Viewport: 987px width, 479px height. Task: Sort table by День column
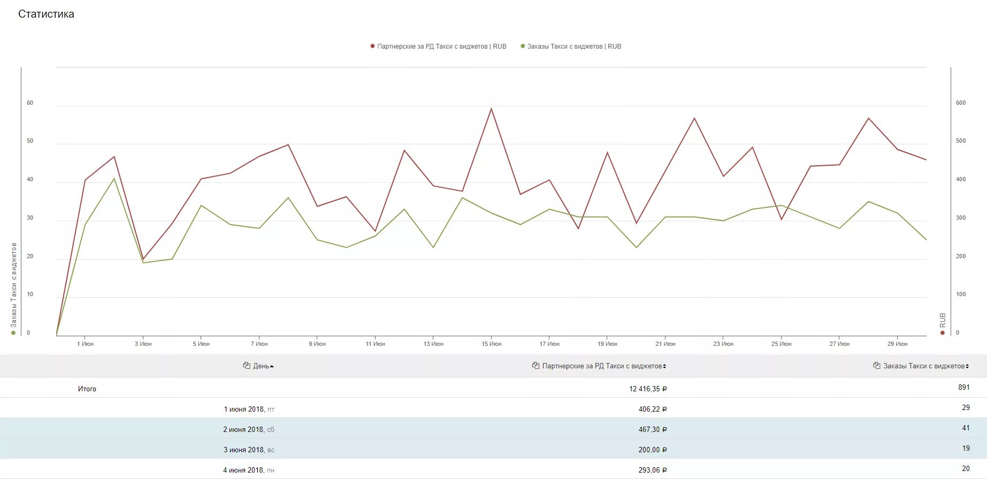263,366
